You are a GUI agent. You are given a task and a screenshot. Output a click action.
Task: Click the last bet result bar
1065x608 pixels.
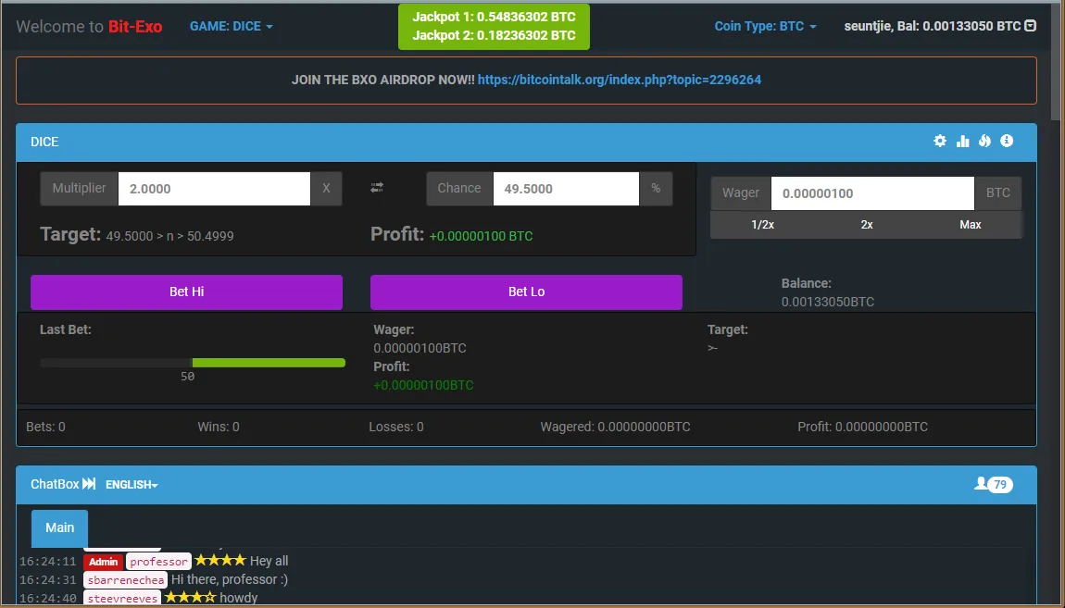[x=193, y=363]
